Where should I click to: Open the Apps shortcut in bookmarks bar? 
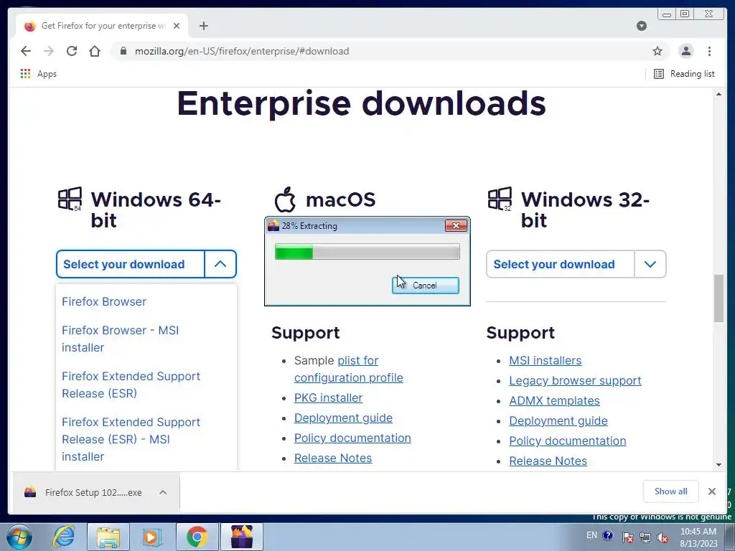pos(39,74)
